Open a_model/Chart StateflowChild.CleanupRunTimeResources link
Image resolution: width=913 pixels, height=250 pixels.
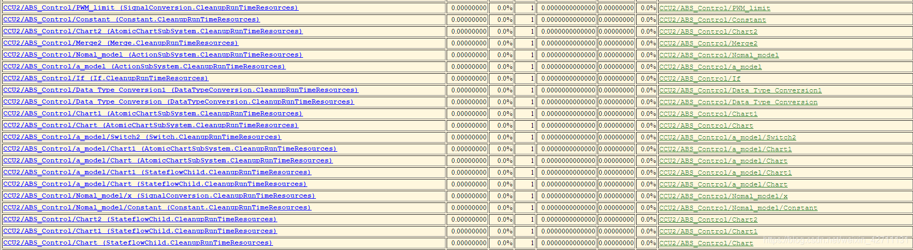pyautogui.click(x=155, y=184)
